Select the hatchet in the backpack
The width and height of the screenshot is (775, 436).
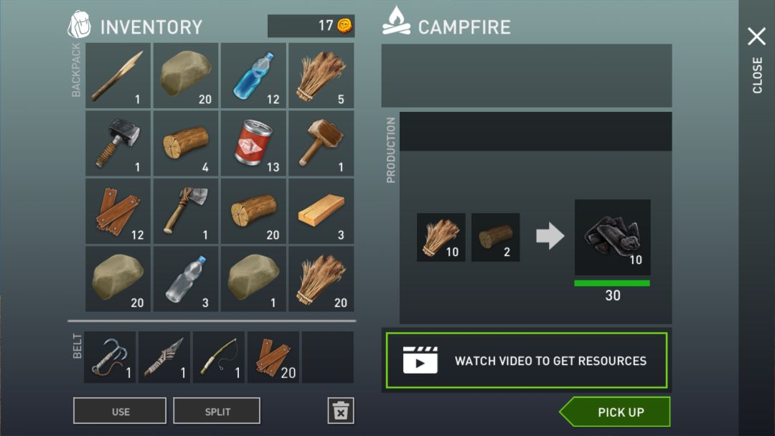coord(186,211)
